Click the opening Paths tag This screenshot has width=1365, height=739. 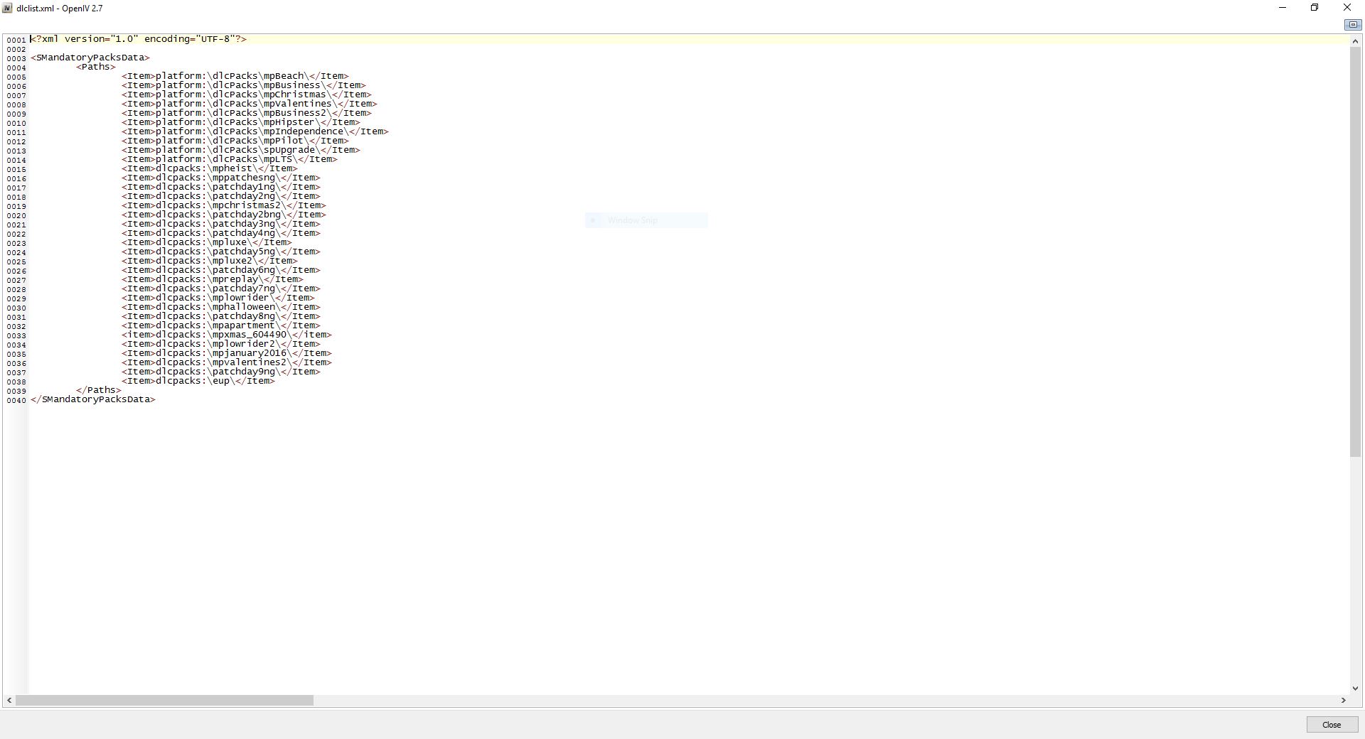point(96,67)
